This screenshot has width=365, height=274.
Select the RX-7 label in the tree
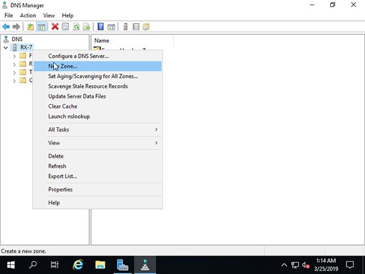pos(26,48)
